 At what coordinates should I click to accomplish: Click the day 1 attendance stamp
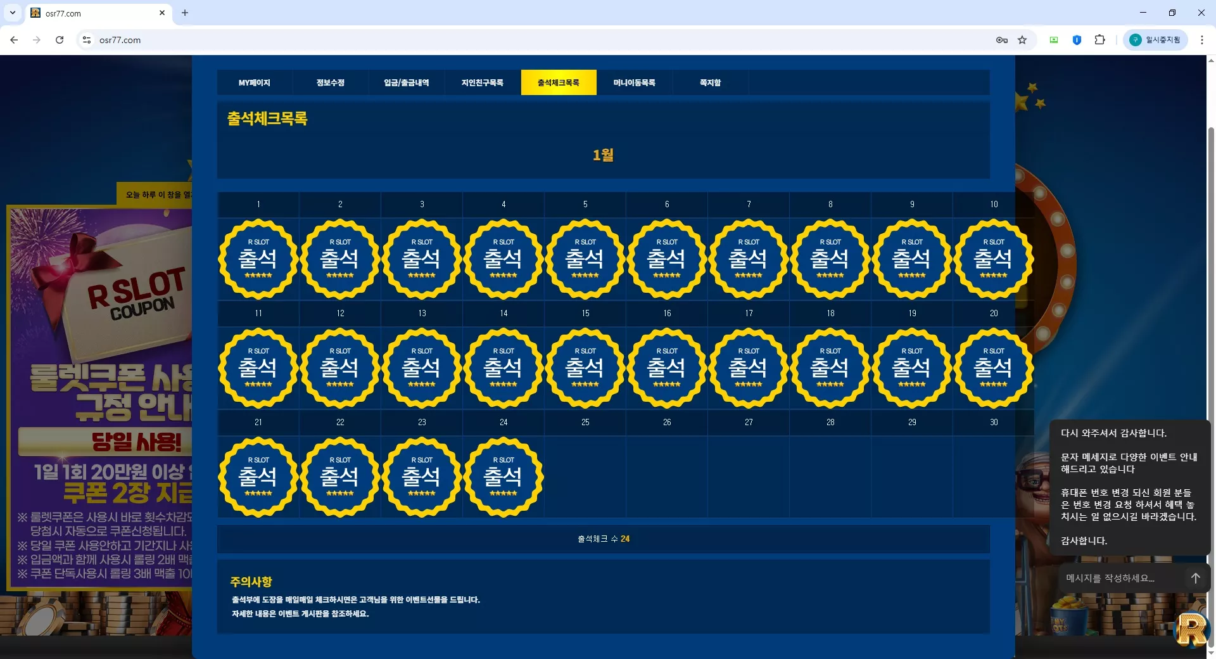point(258,259)
